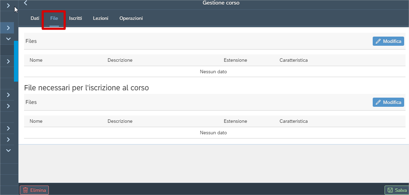This screenshot has height=195, width=409.
Task: Click Caratteristica header in enrollment files table
Action: 293,121
